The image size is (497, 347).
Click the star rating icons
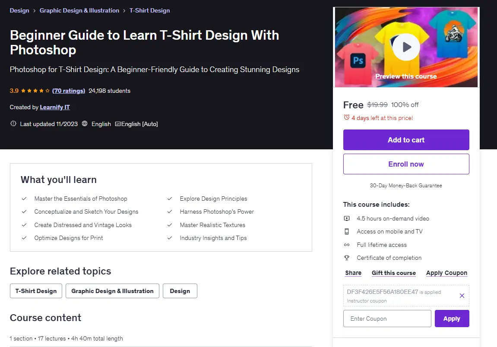tap(35, 91)
